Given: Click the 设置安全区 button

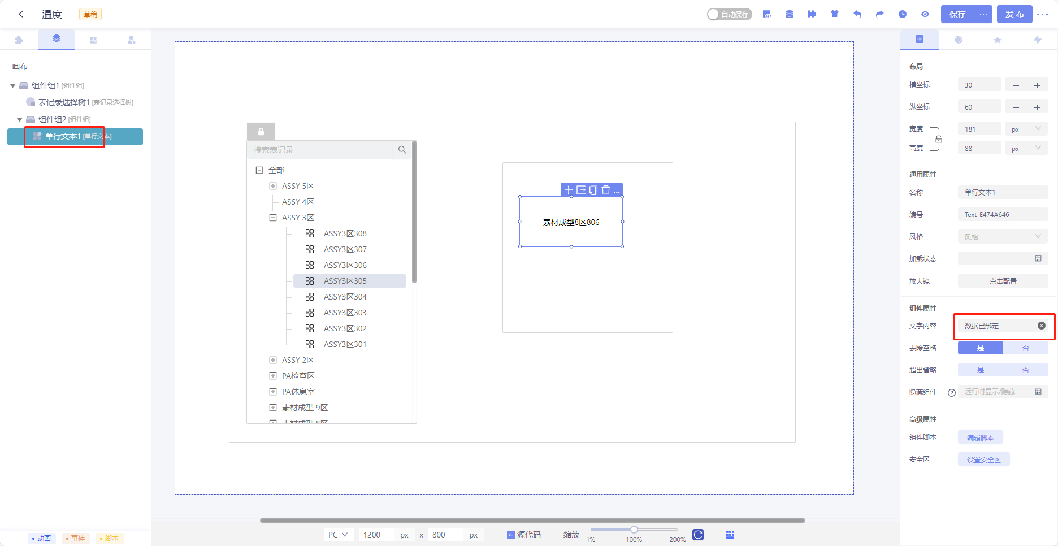Looking at the screenshot, I should (x=984, y=460).
